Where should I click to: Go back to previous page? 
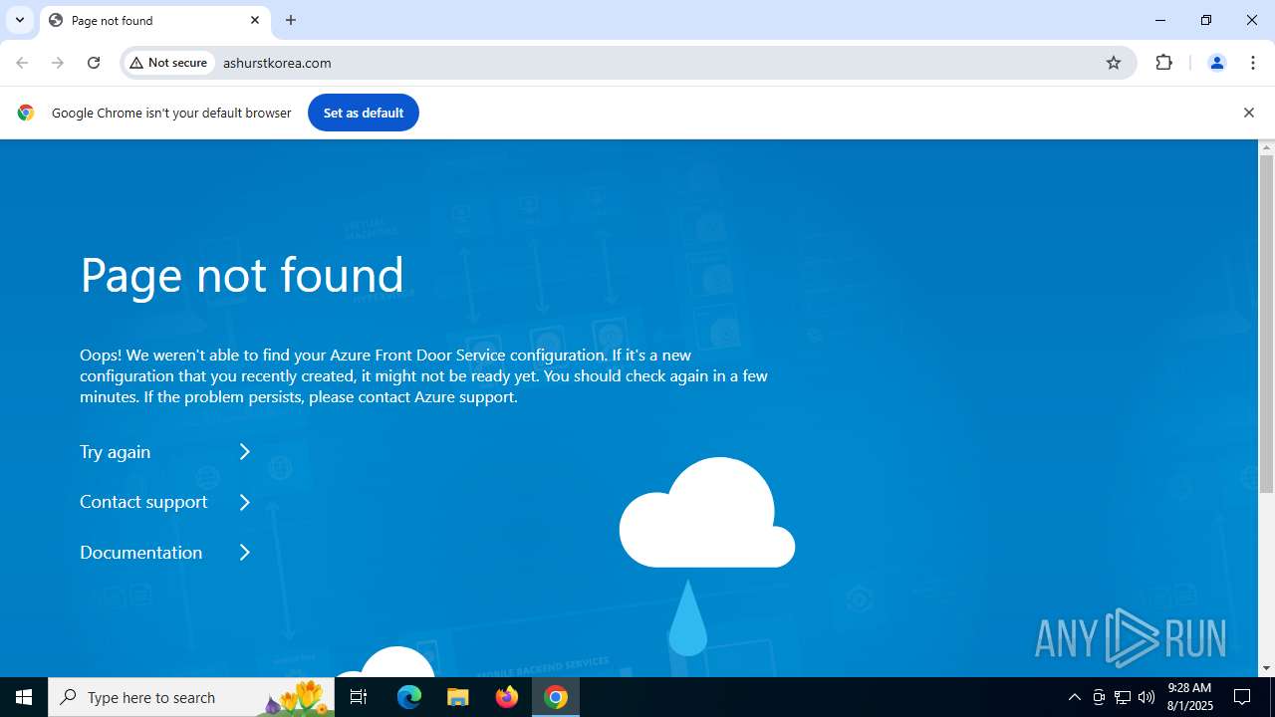(x=22, y=63)
